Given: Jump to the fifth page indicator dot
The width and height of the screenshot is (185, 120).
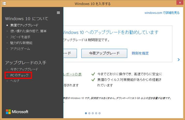Looking at the screenshot, I should point(100,113).
